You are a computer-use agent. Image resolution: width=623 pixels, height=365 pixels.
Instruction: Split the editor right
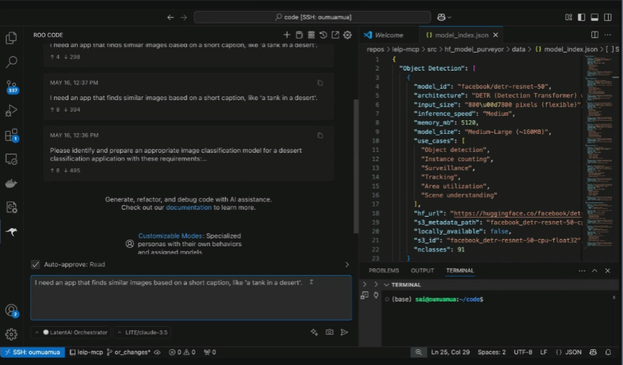pyautogui.click(x=594, y=35)
